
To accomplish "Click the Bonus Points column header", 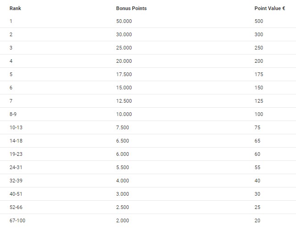I will coord(131,8).
